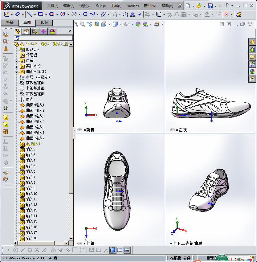The width and height of the screenshot is (257, 262).
Task: Toggle the four-view viewport layout button
Action: click(x=127, y=250)
